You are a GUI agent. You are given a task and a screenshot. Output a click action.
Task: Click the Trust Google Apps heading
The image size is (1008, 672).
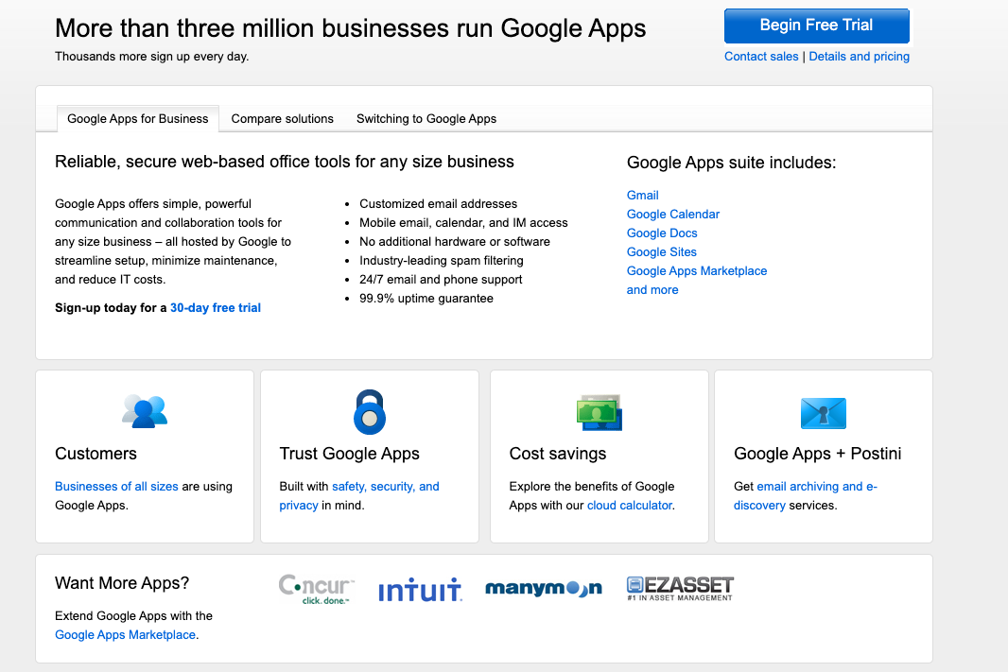(349, 454)
